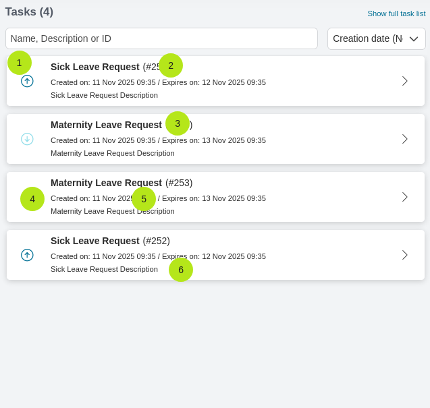
Task: Click right arrow on Sick Leave Request #252
Action: pos(404,255)
